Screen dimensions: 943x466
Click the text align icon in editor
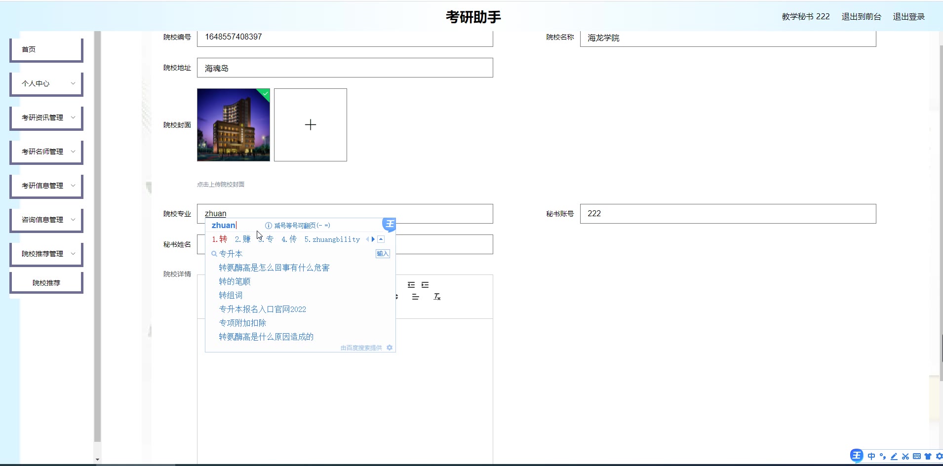(x=415, y=297)
